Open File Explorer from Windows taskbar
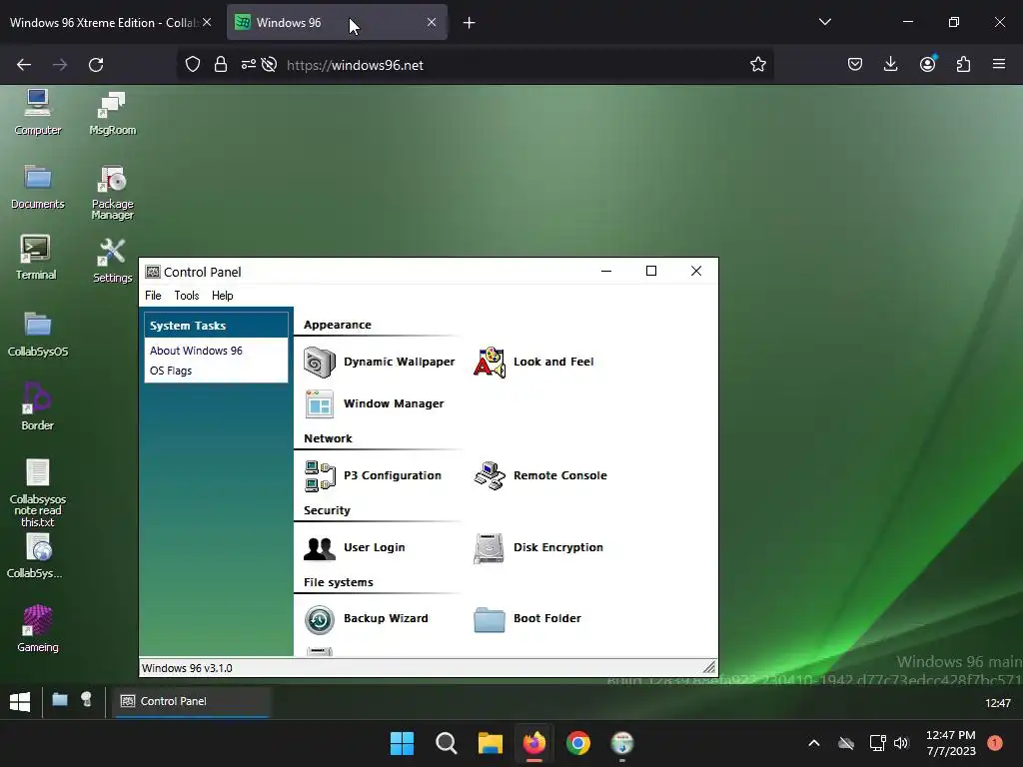Image resolution: width=1023 pixels, height=767 pixels. click(x=490, y=743)
